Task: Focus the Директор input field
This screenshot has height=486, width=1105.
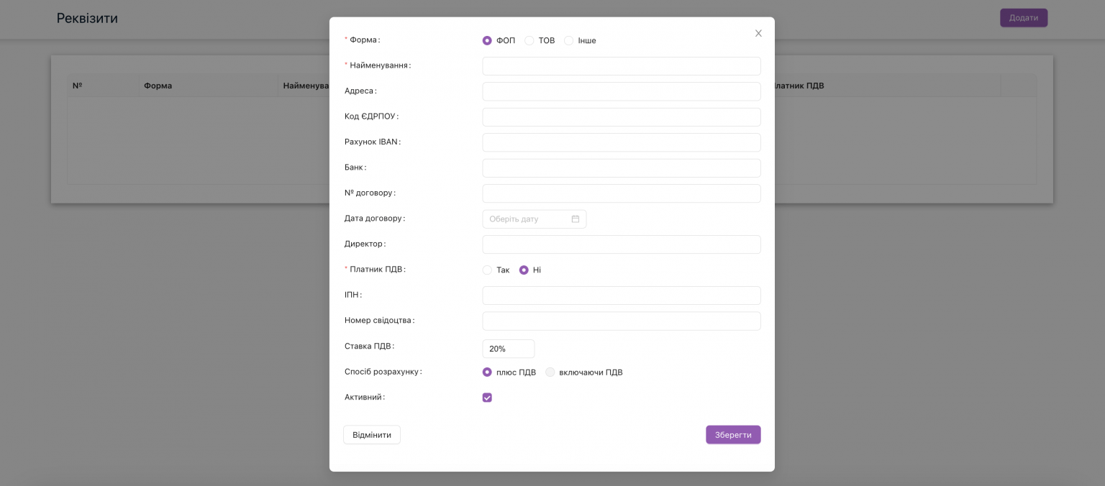Action: pos(622,244)
